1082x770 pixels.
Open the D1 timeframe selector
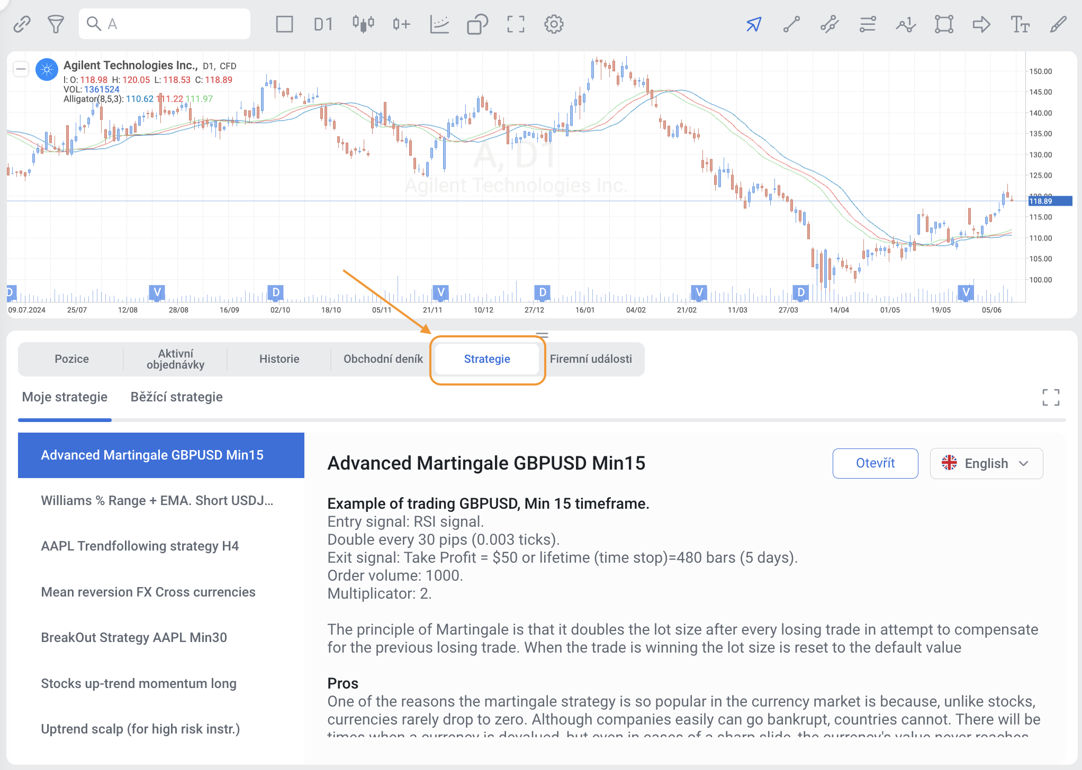click(x=323, y=24)
